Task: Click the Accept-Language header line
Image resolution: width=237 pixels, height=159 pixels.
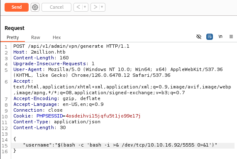Action: (x=59, y=104)
